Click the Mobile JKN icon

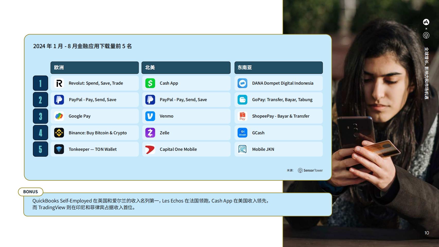242,149
